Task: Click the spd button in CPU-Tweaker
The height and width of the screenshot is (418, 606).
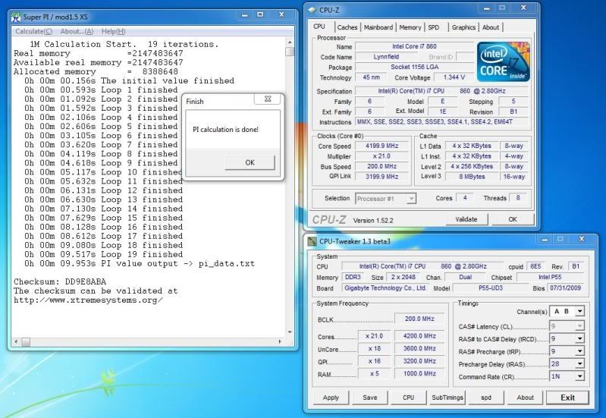Action: click(486, 398)
